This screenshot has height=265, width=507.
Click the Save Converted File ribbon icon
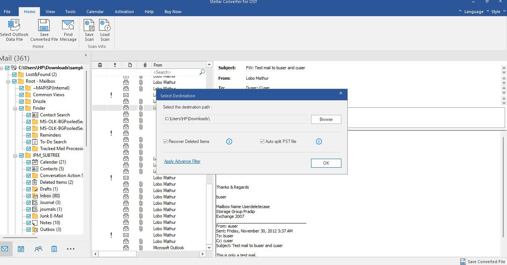coord(44,25)
